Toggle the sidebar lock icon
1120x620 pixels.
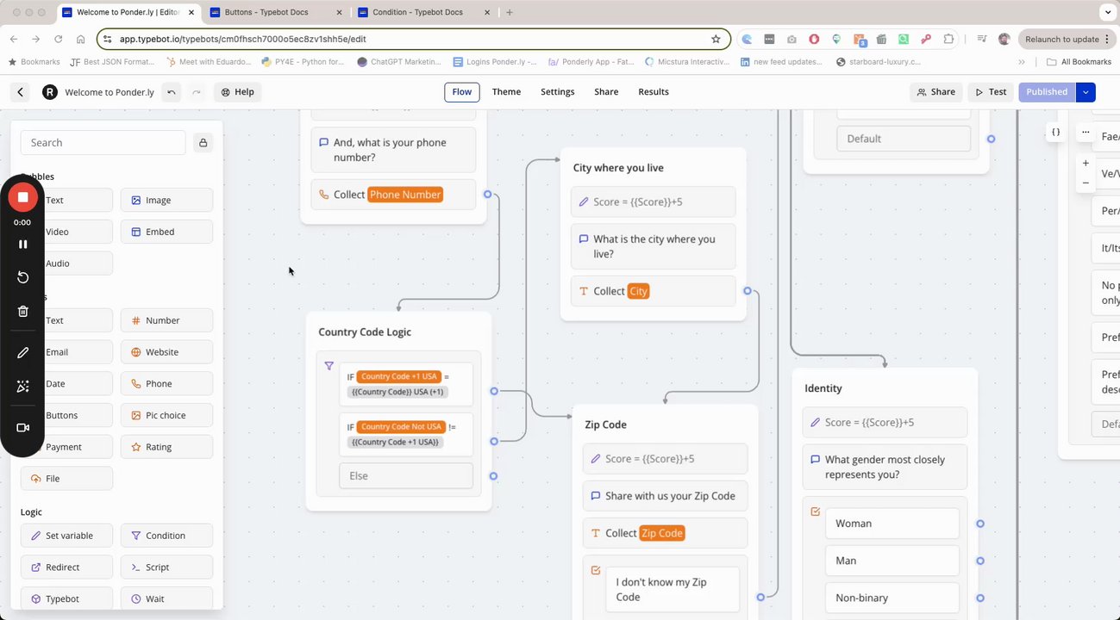point(203,143)
